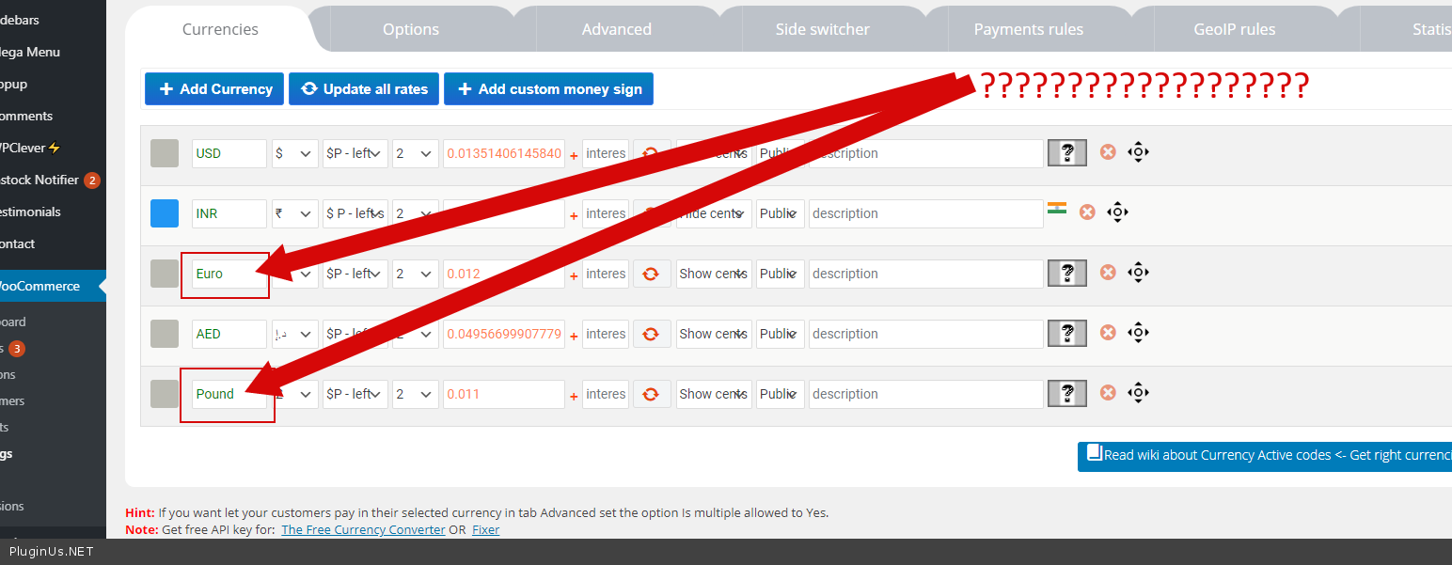Click the INR description field

point(926,213)
